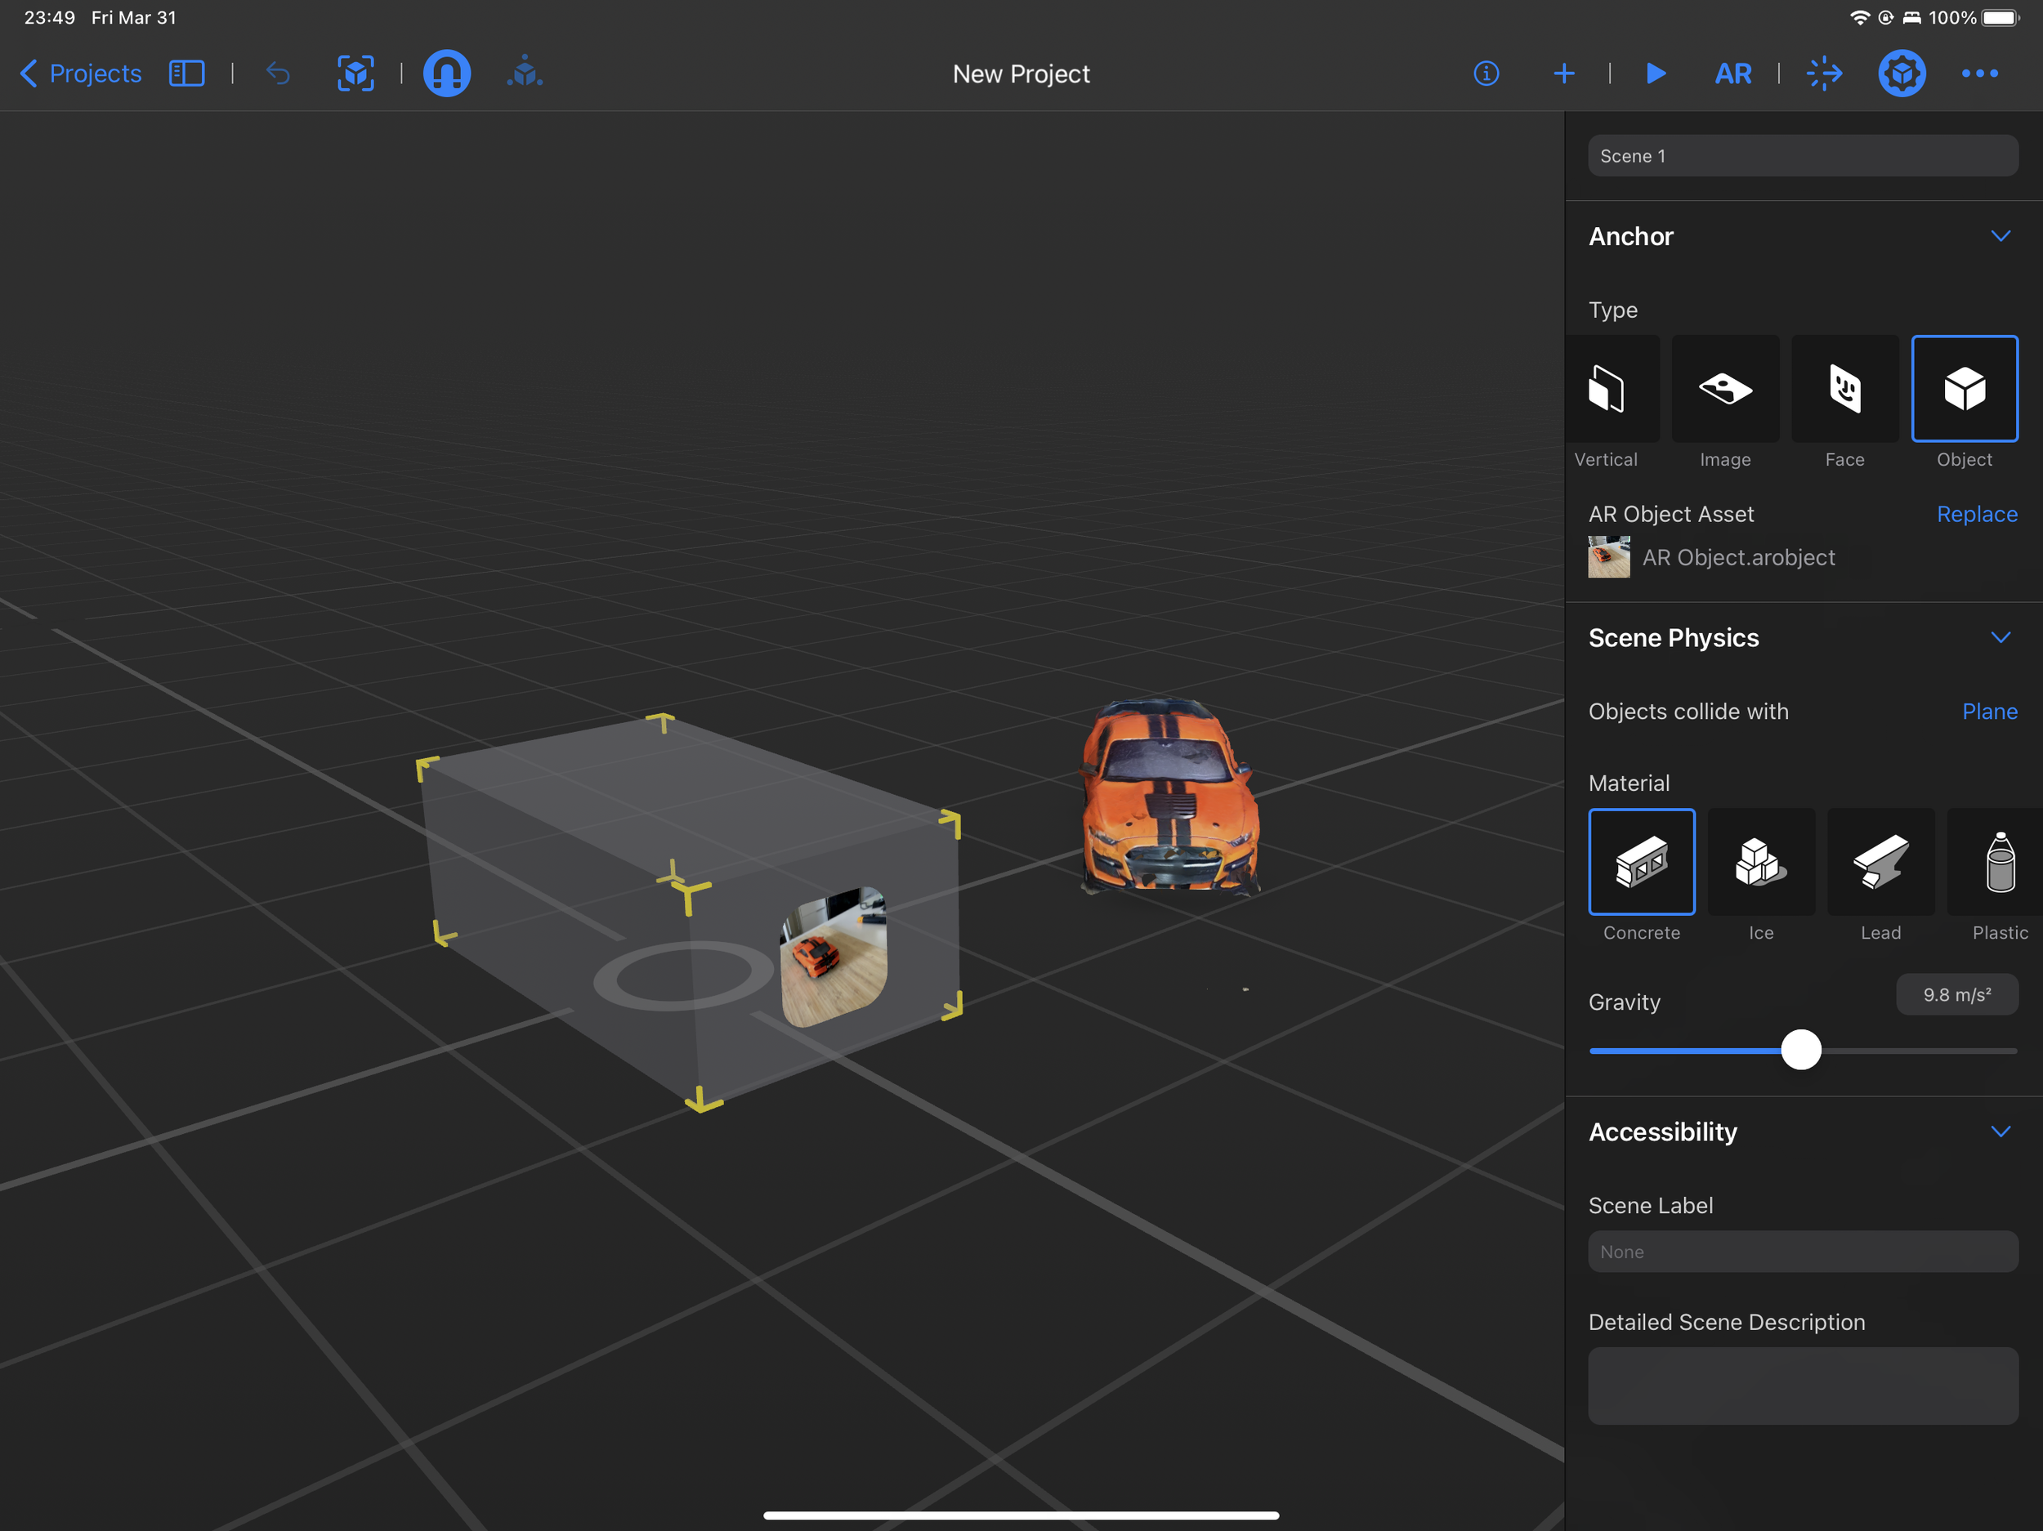Select the Image anchor type
This screenshot has width=2043, height=1531.
coord(1724,389)
